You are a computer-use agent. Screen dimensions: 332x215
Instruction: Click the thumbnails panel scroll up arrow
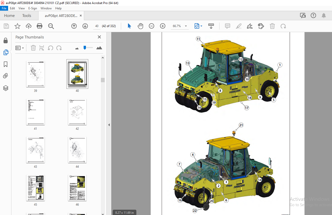[x=103, y=58]
